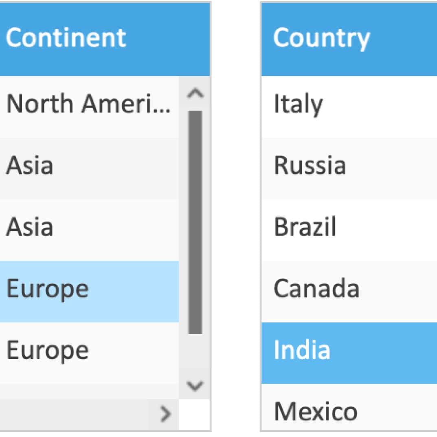Click the horizontal scrollbar track
This screenshot has width=437, height=437.
pyautogui.click(x=74, y=415)
